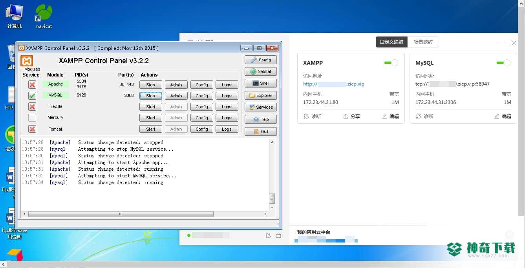
Task: Click the Apache ports value "80, 443"
Action: tap(126, 84)
